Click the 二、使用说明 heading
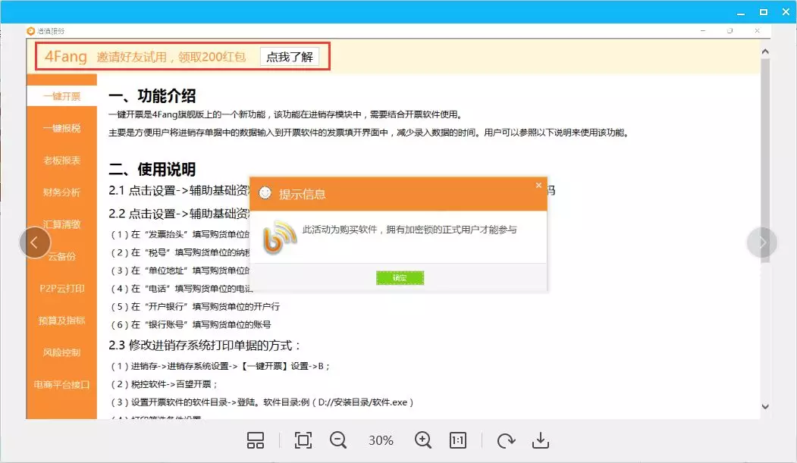The width and height of the screenshot is (797, 463). coord(152,170)
